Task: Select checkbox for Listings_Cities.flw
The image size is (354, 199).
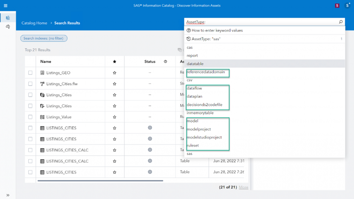Action: [x=30, y=84]
